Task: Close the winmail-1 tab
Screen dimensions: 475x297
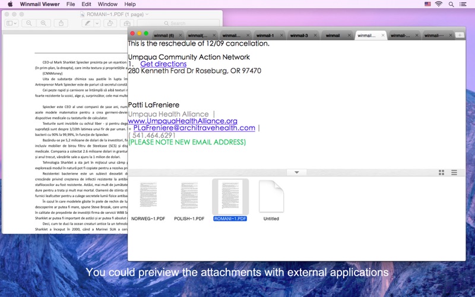Action: (281, 36)
